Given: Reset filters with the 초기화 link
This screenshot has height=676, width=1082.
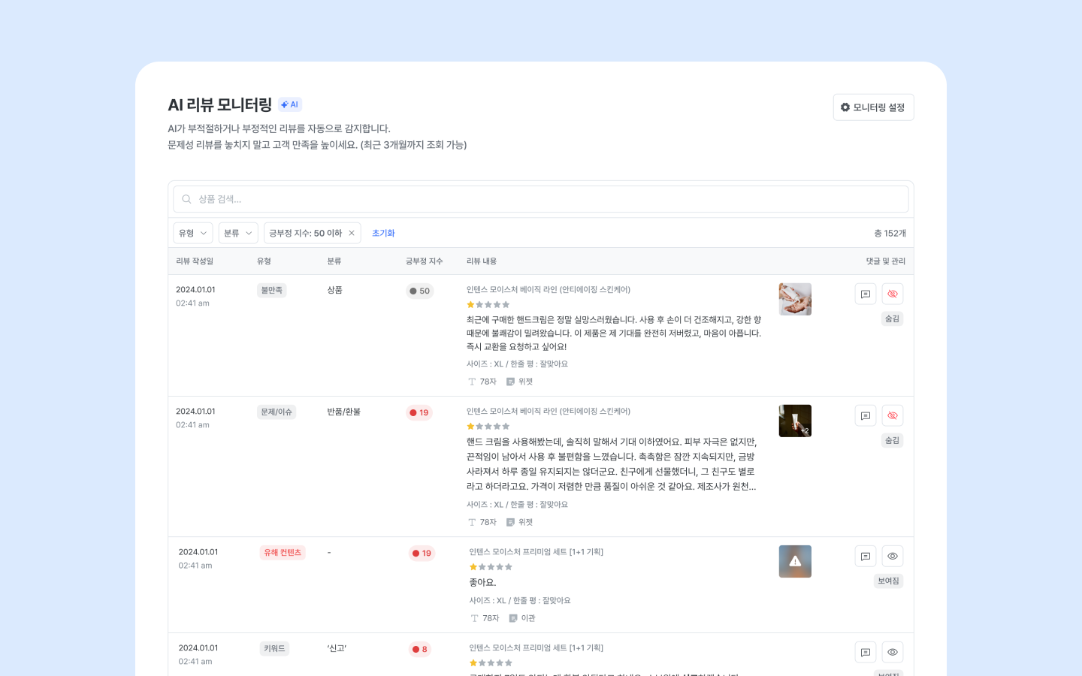Looking at the screenshot, I should (x=383, y=233).
